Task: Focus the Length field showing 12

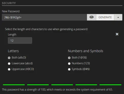Action: click(x=20, y=41)
